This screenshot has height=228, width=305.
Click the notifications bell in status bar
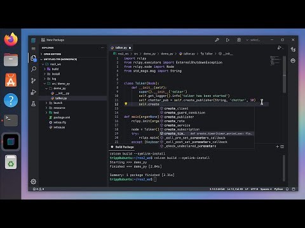pos(287,189)
